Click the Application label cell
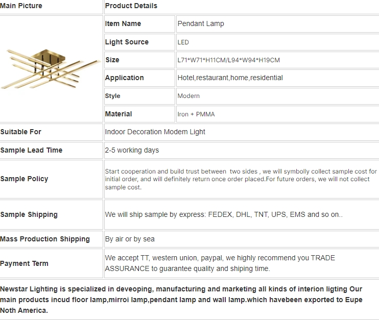Viewport: 379px width, 320px height. click(139, 78)
